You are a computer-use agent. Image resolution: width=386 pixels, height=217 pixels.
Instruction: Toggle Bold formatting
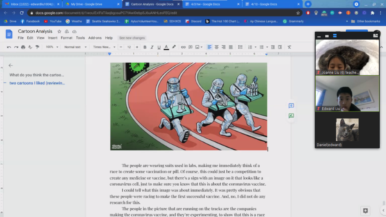point(145,47)
